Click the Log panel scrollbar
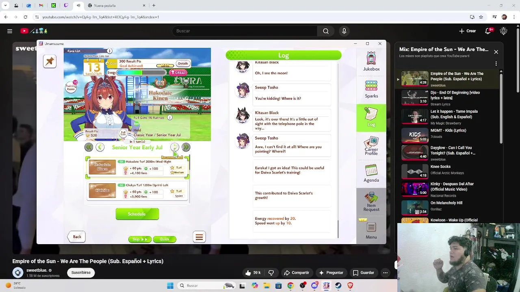The height and width of the screenshot is (292, 520). click(x=338, y=229)
